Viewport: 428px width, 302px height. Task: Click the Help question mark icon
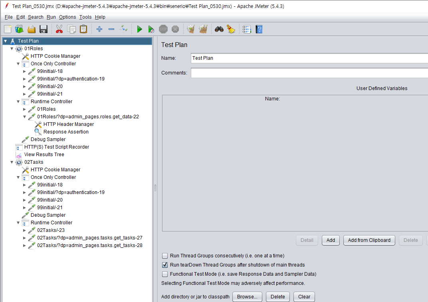259,29
